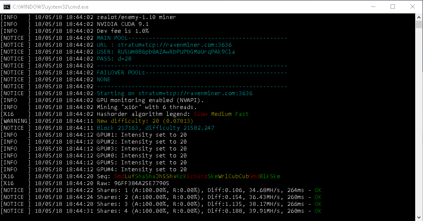Click 'GPU#0: Intensity set to 20' line

(x=141, y=156)
